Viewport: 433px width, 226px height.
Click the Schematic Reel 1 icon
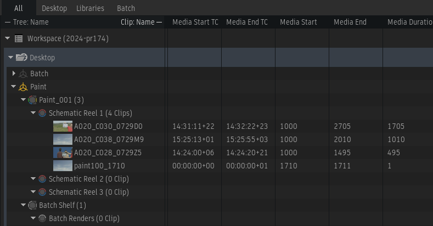click(42, 113)
